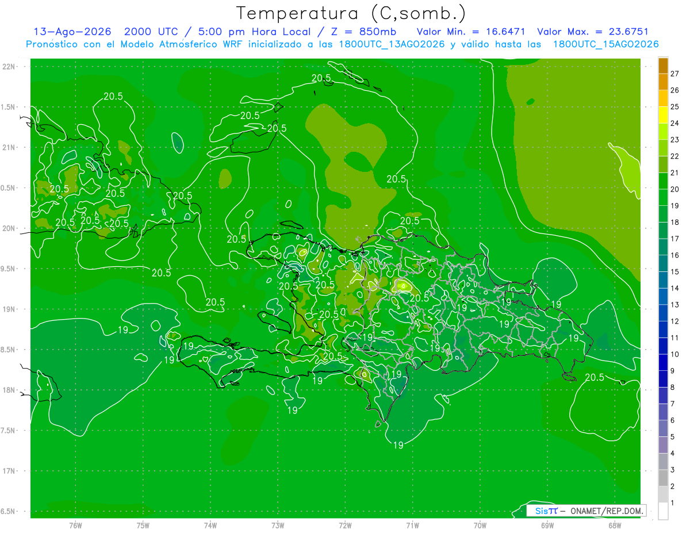Click the '76W' longitude axis label

(75, 525)
